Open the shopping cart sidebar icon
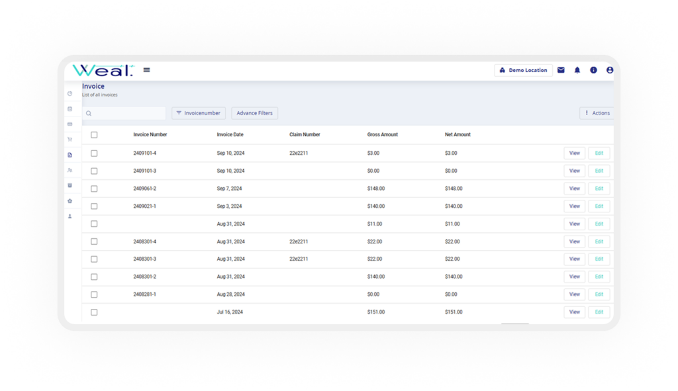 point(70,139)
